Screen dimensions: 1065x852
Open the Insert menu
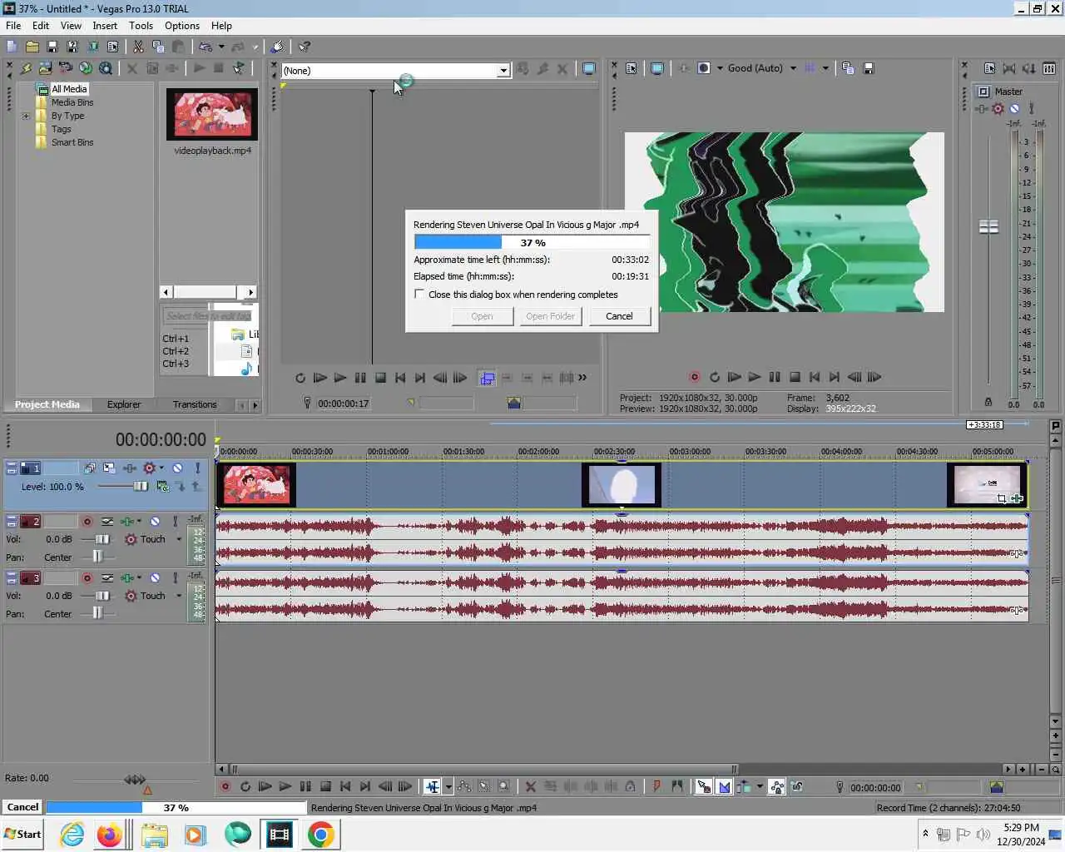pos(105,26)
